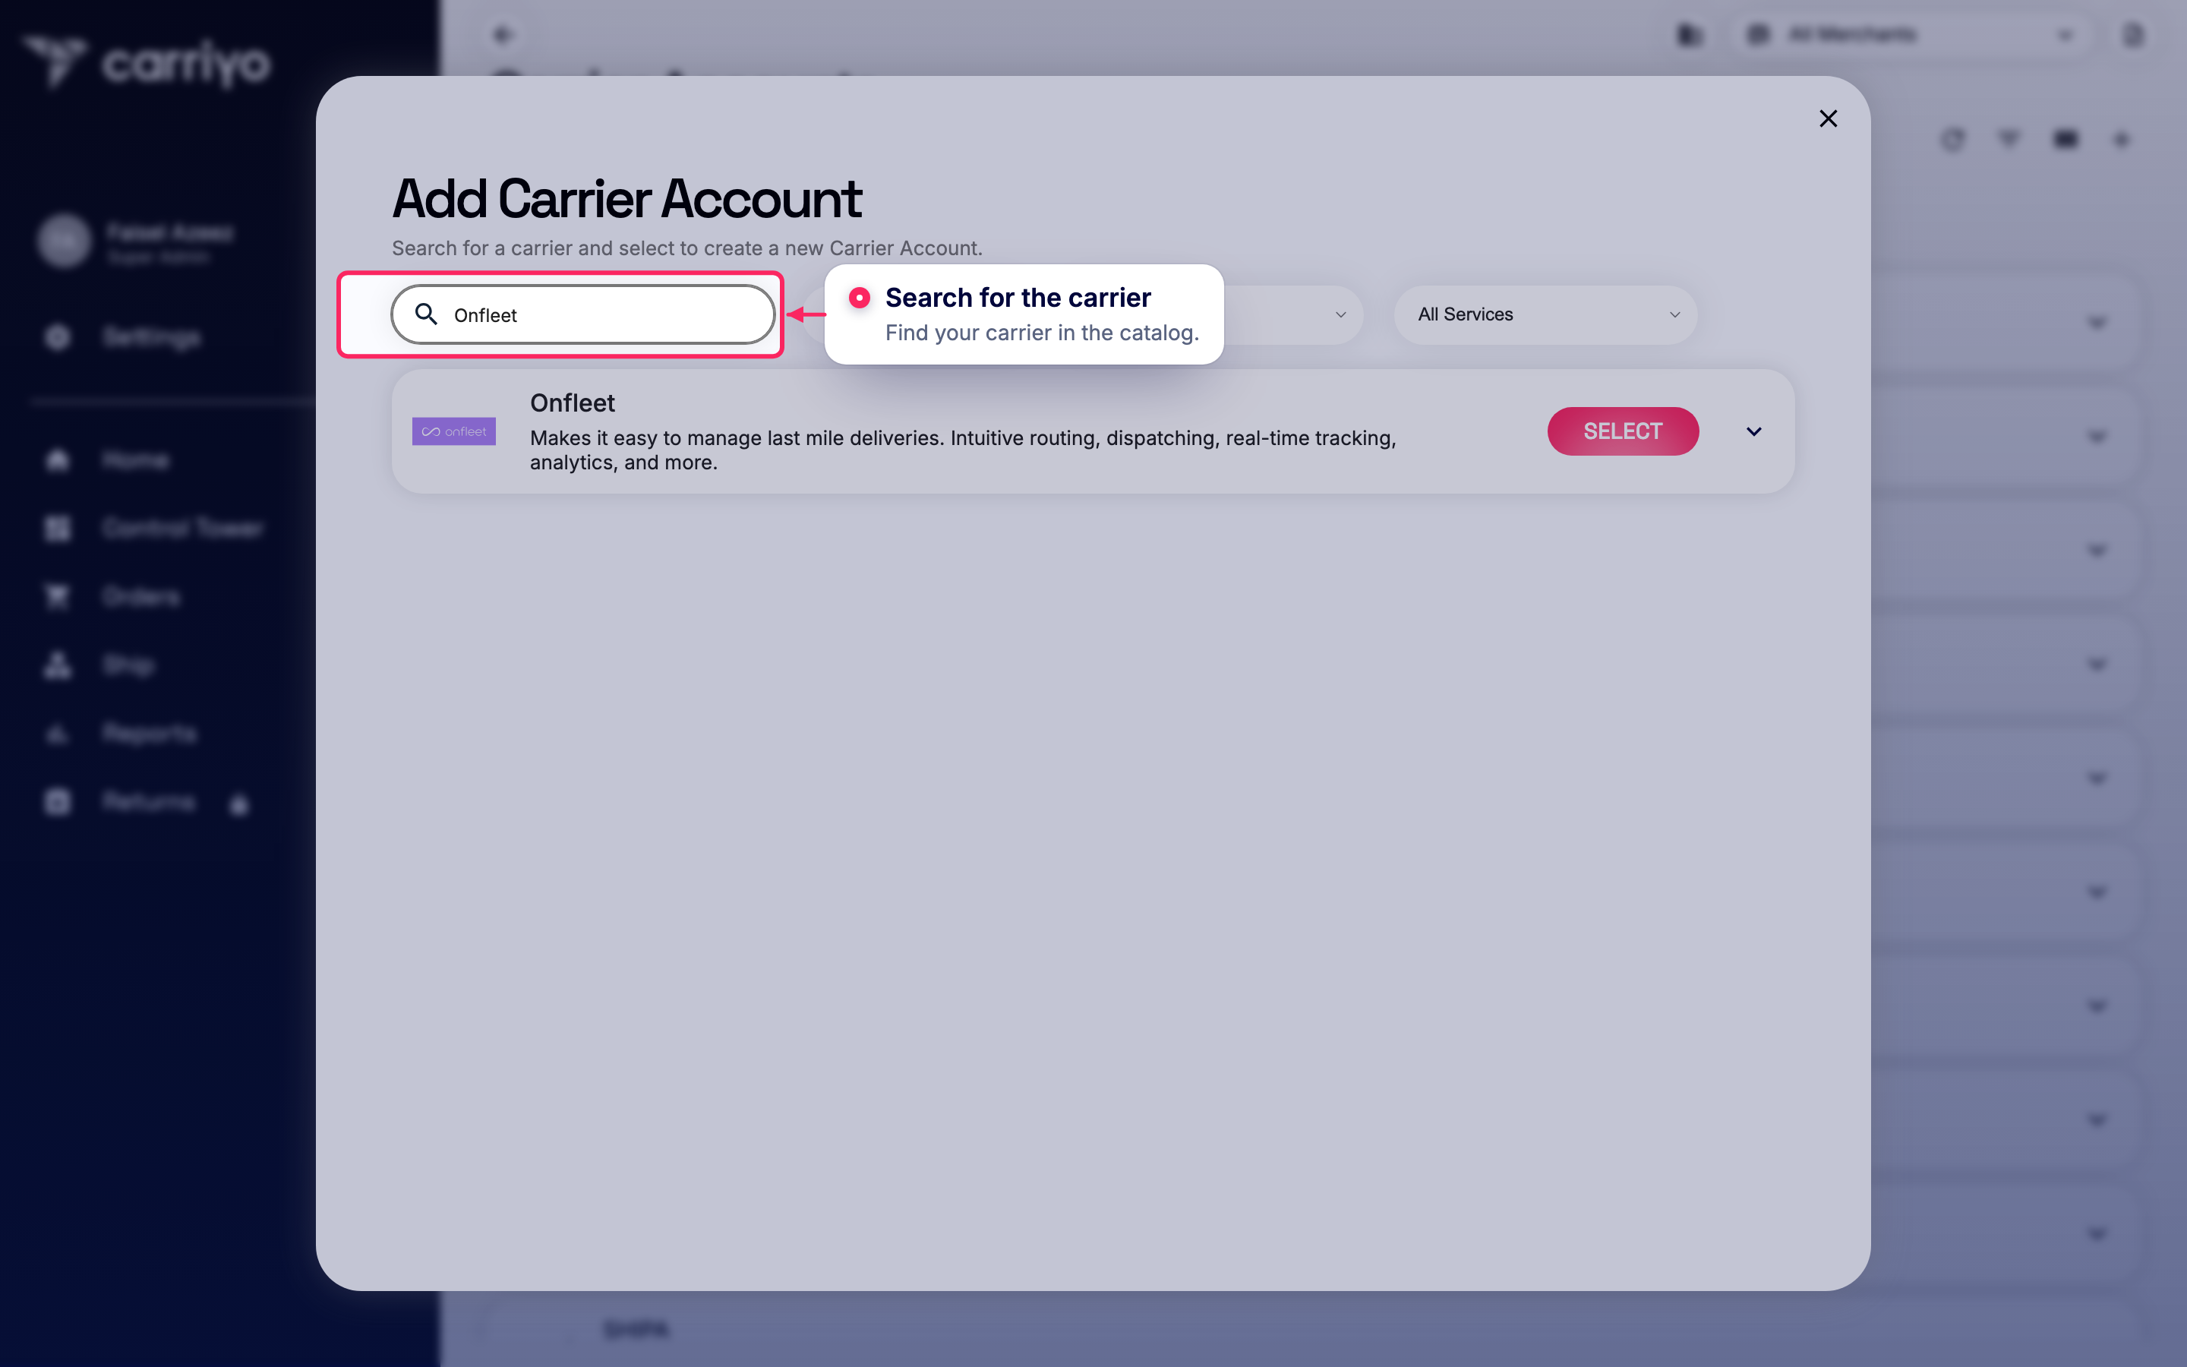This screenshot has height=1367, width=2187.
Task: Click the magnifier icon in search box
Action: pyautogui.click(x=426, y=314)
